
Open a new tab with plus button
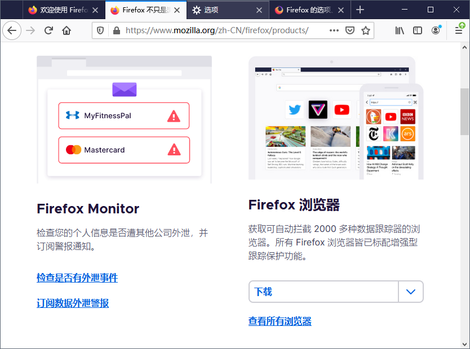(x=360, y=10)
